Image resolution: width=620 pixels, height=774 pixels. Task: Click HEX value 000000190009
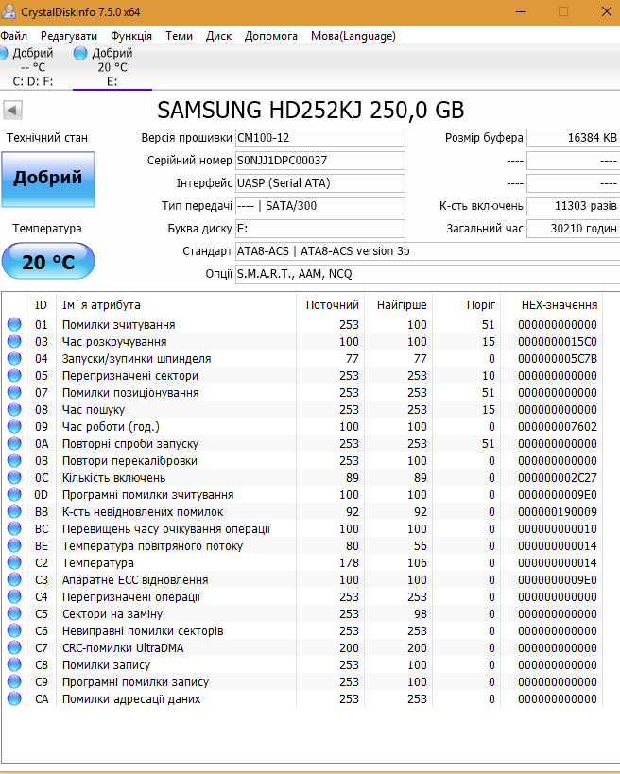[x=558, y=512]
